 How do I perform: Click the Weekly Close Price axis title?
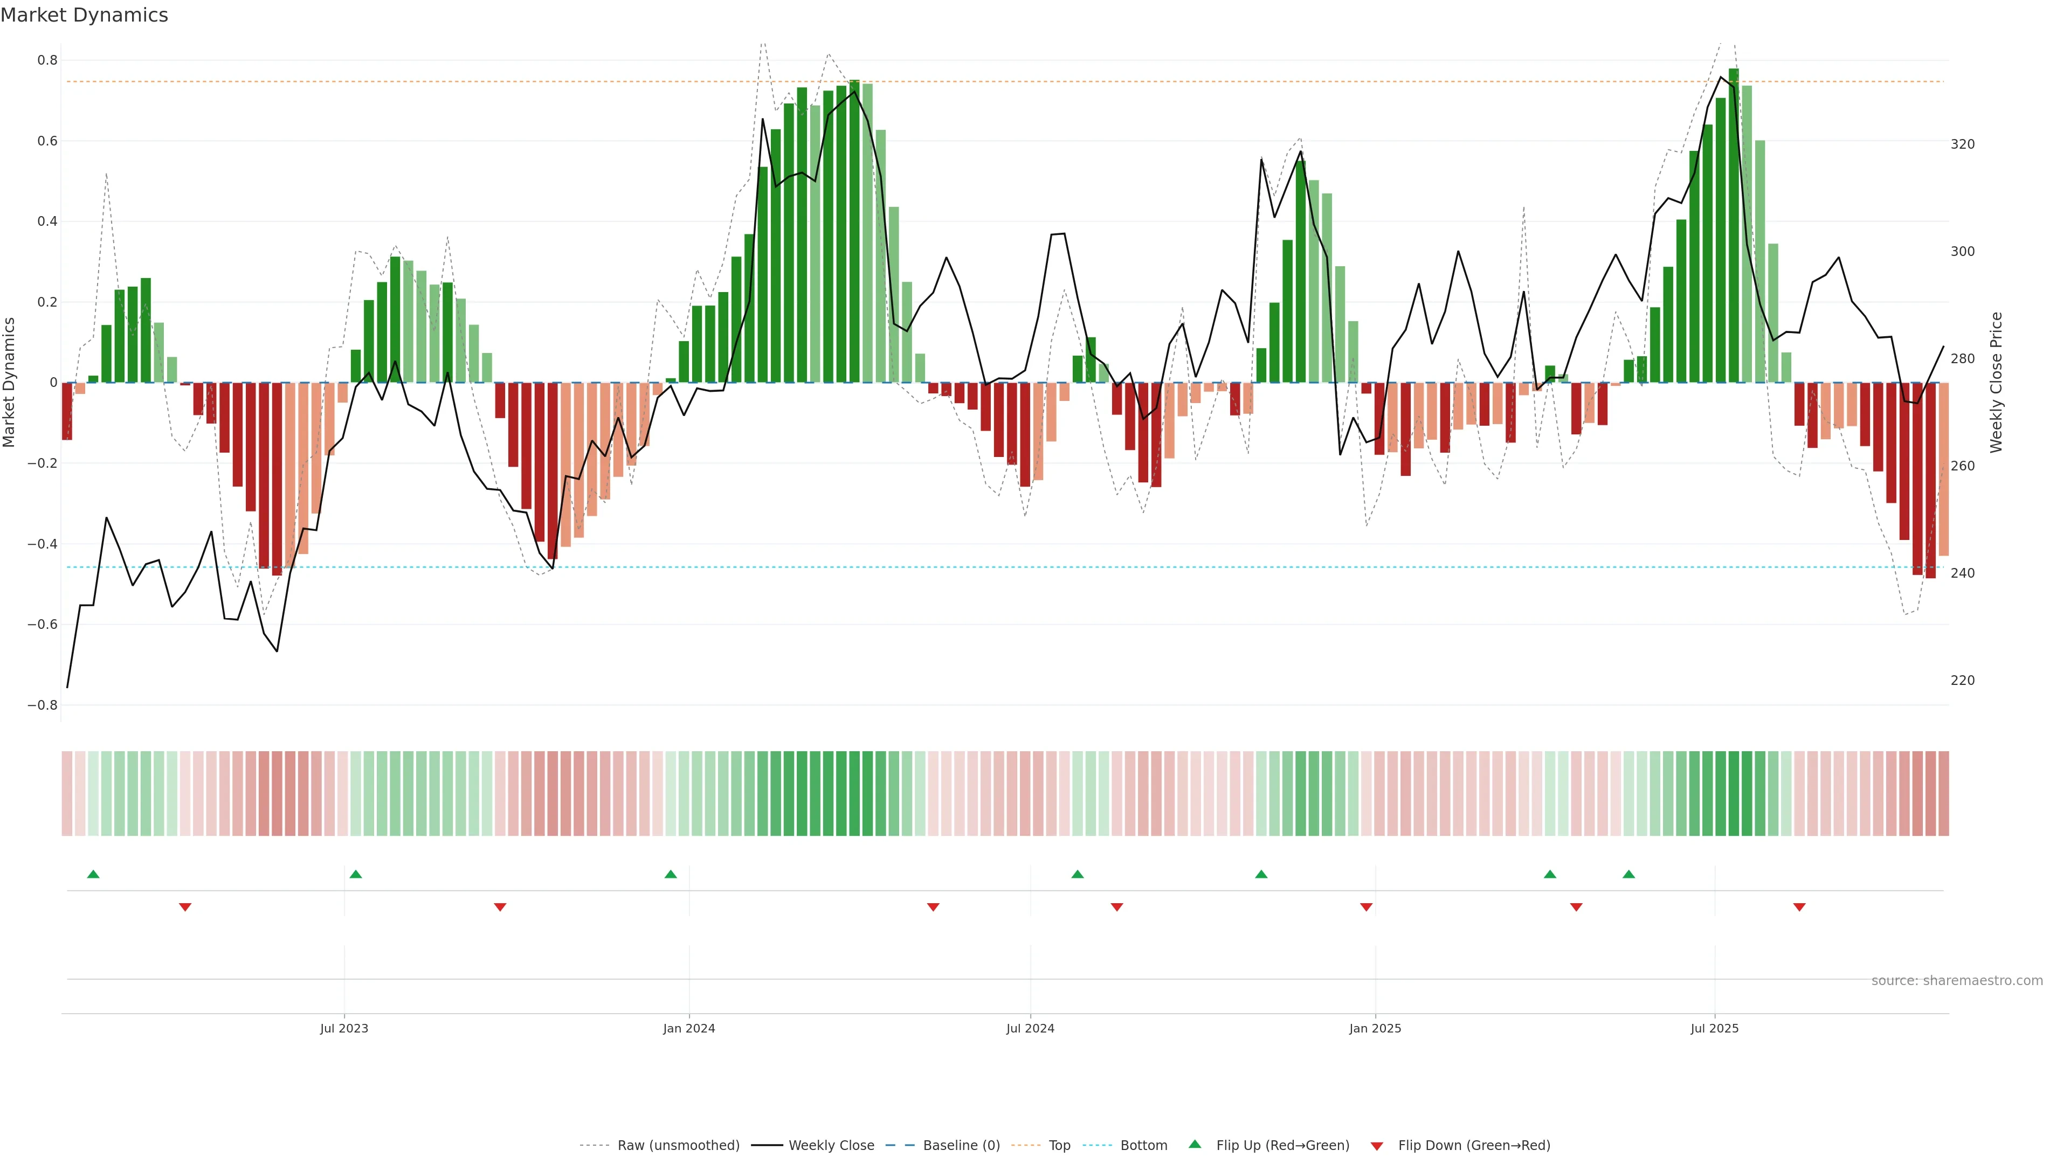point(1996,383)
